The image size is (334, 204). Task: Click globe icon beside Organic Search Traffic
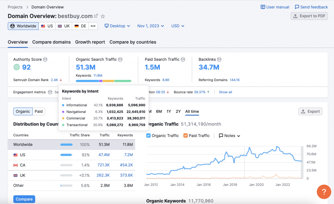tap(120, 60)
